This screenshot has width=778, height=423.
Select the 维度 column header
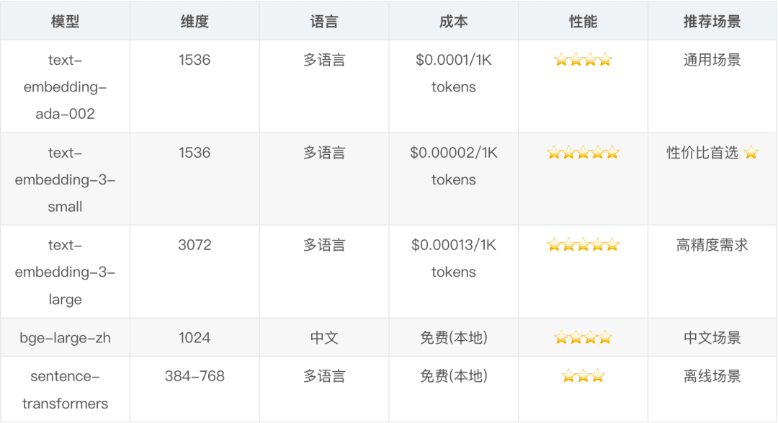coord(194,22)
